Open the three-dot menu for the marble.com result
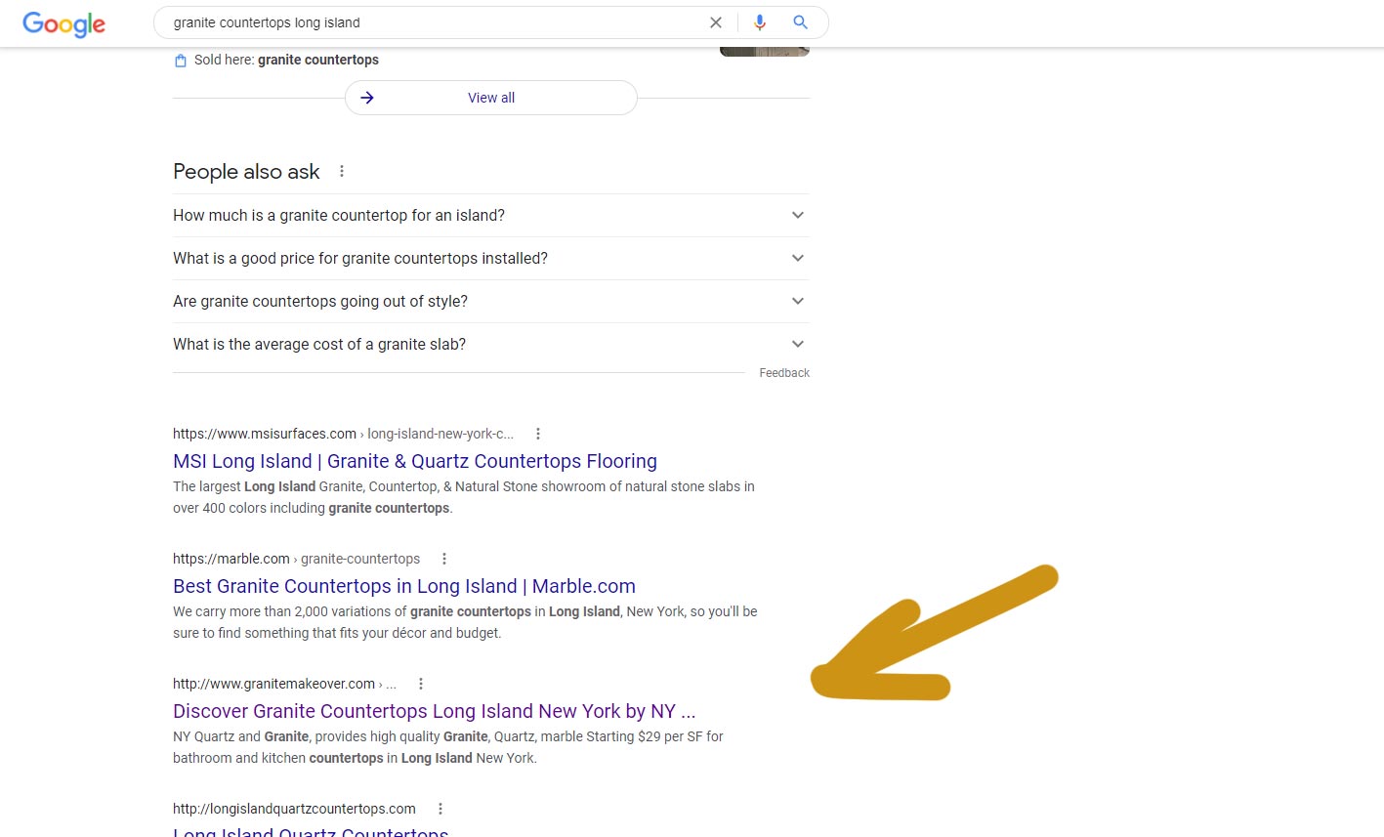The width and height of the screenshot is (1384, 837). [x=444, y=559]
